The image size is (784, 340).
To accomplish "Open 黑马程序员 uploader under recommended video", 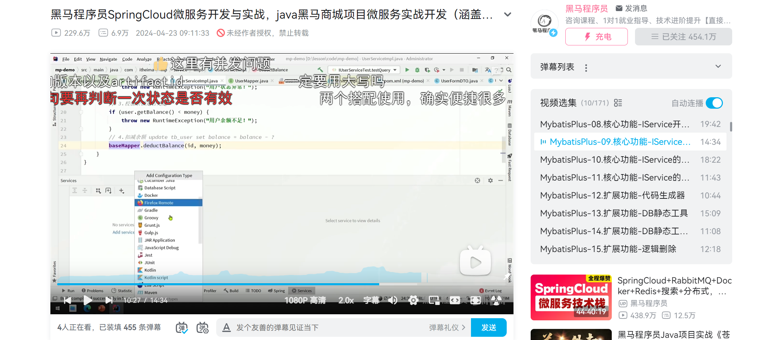I will coord(643,303).
